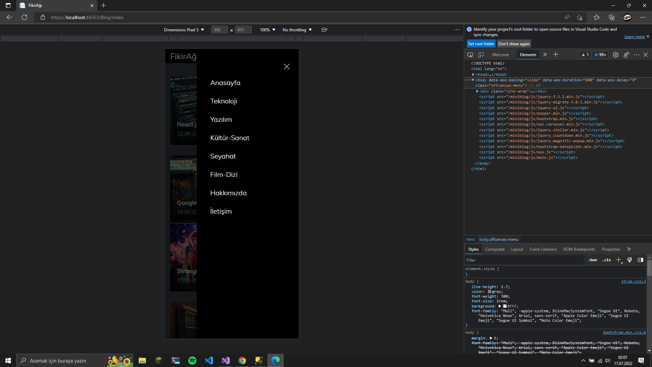Click the paintbrush rendering emulation icon
The width and height of the screenshot is (652, 367).
pos(630,260)
